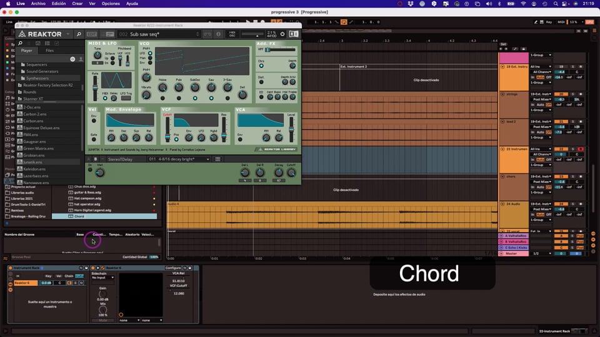Image resolution: width=600 pixels, height=337 pixels.
Task: Click the preset view icon beside StereoTDelay preset
Action: tap(217, 159)
